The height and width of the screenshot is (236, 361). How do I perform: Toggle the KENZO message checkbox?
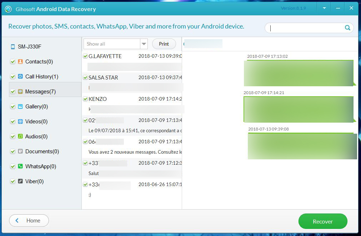[x=85, y=99]
